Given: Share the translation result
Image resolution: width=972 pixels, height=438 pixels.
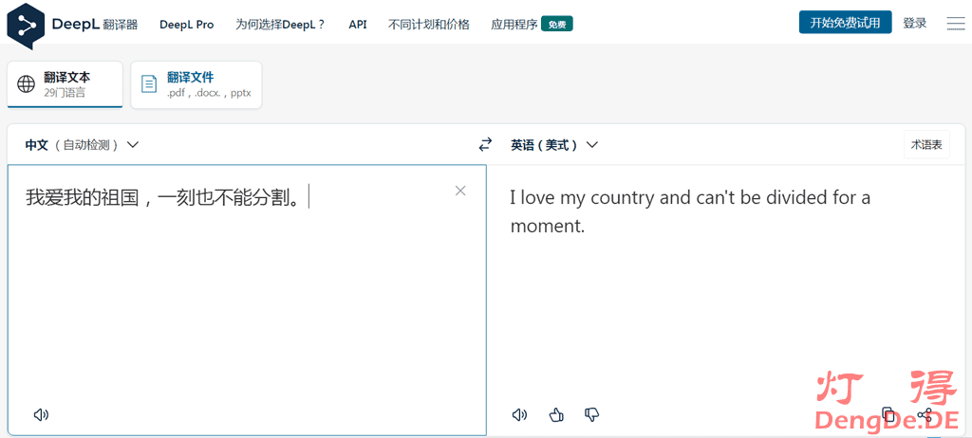Looking at the screenshot, I should point(925,414).
